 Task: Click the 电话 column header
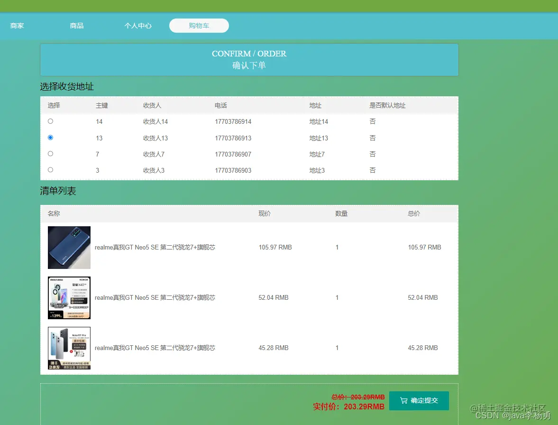coord(220,105)
